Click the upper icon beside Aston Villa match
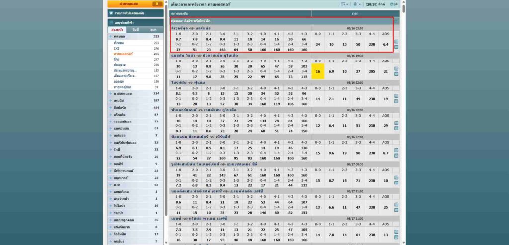Image resolution: width=509 pixels, height=245 pixels. click(x=396, y=69)
